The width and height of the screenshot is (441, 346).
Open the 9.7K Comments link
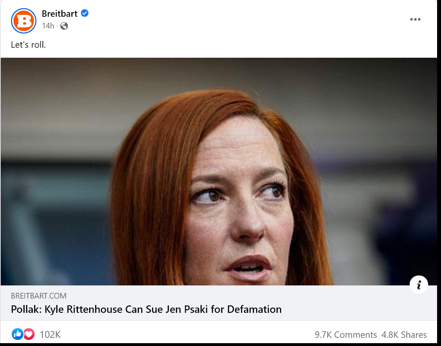pos(346,335)
